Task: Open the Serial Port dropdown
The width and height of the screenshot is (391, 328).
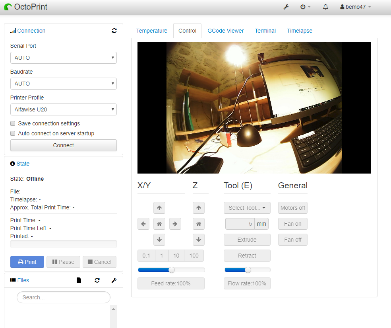Action: coord(63,58)
